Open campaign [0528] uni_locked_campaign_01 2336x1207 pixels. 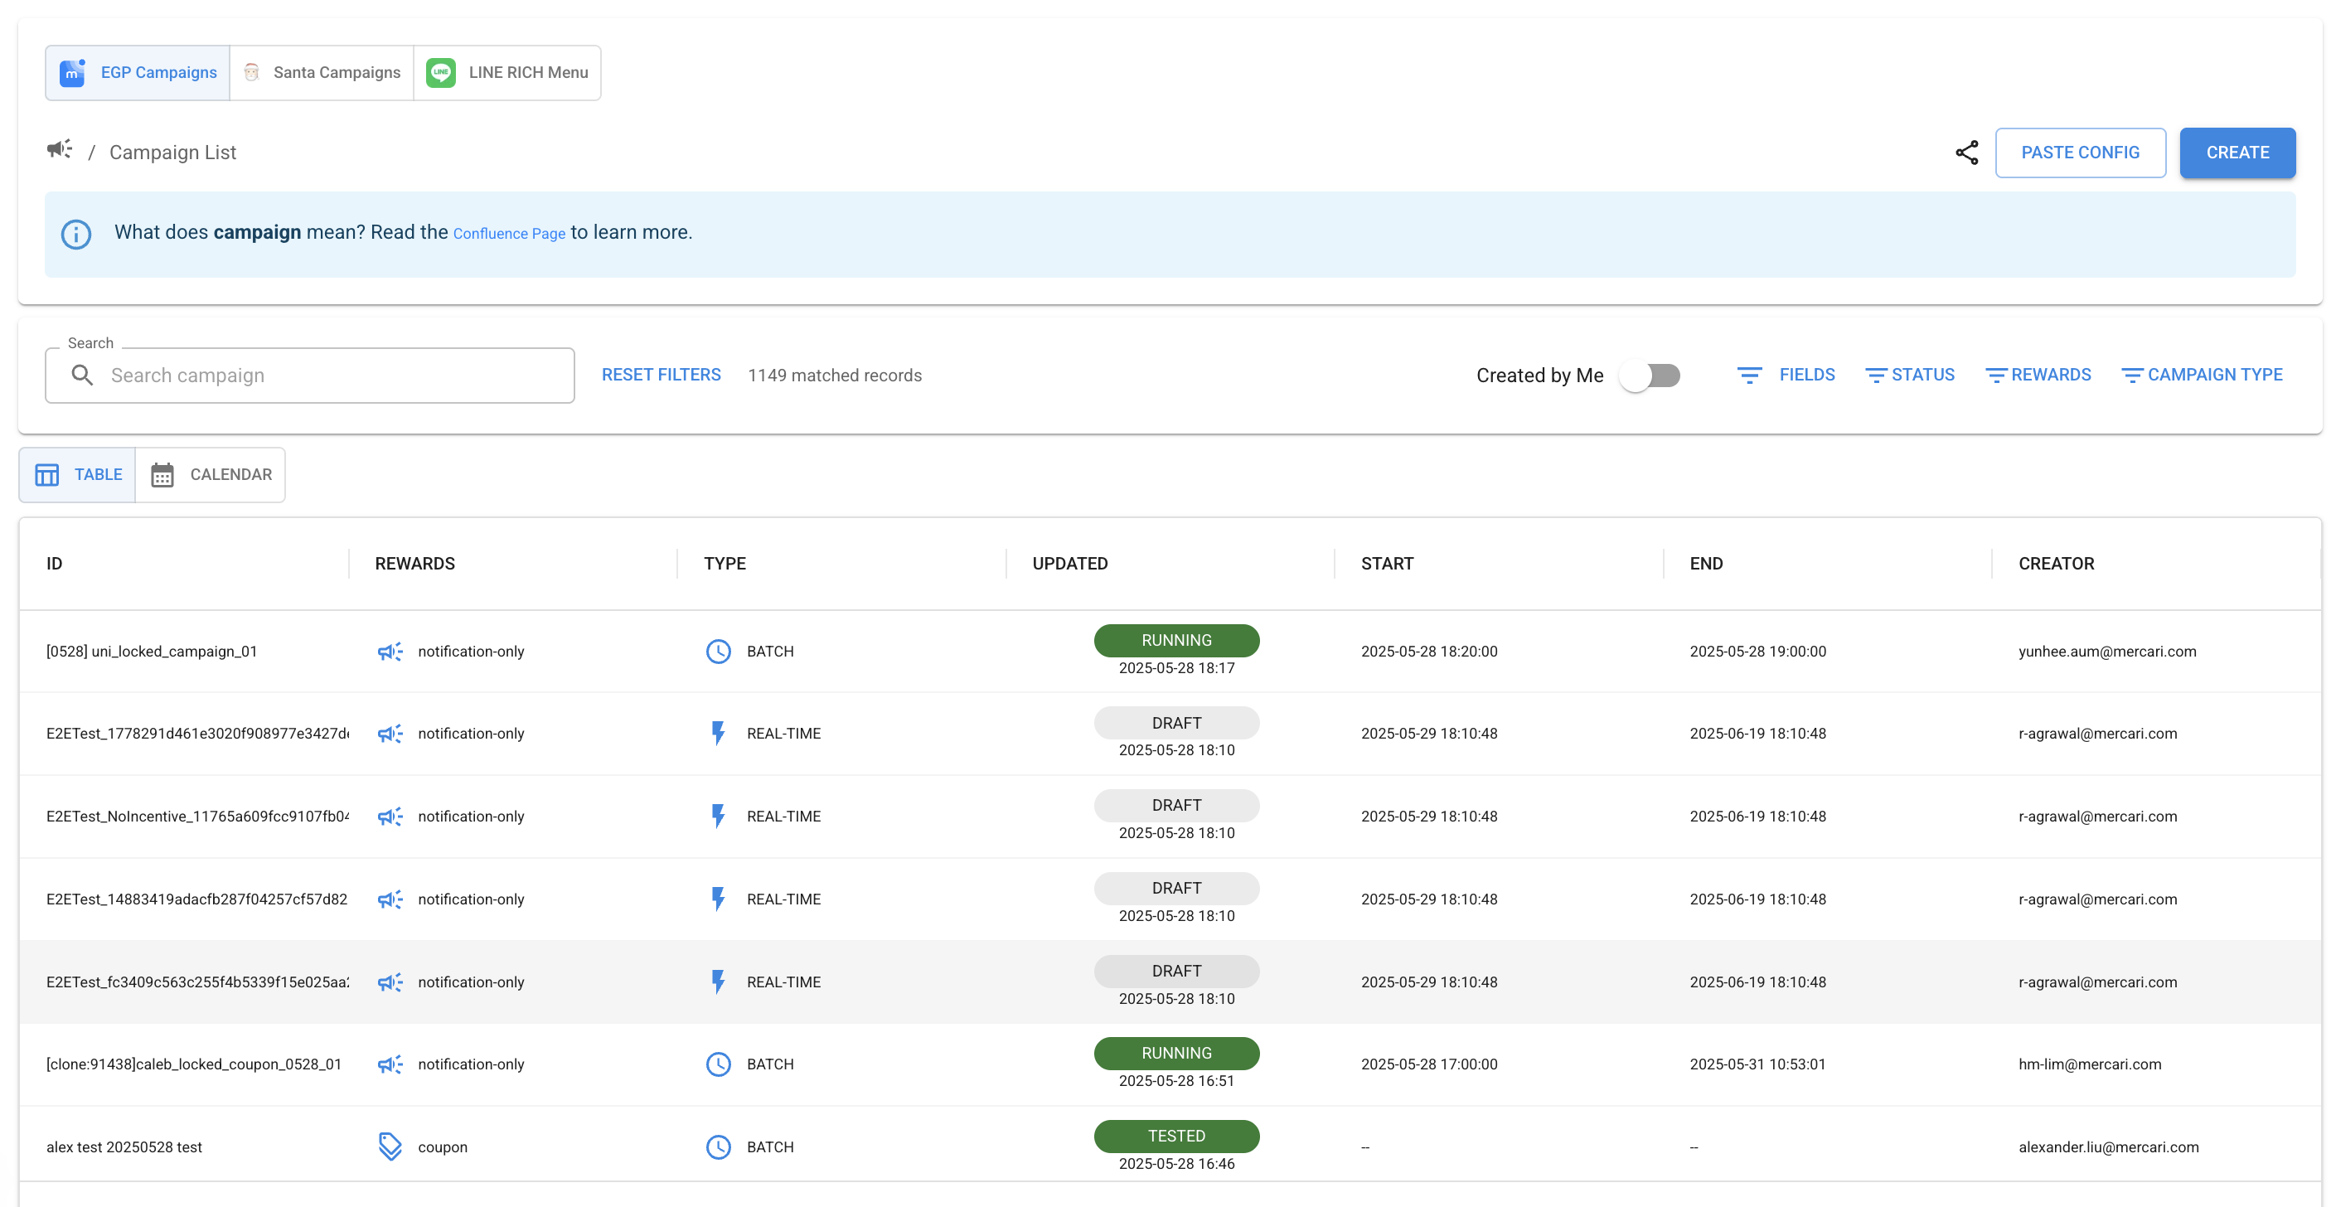[x=152, y=651]
